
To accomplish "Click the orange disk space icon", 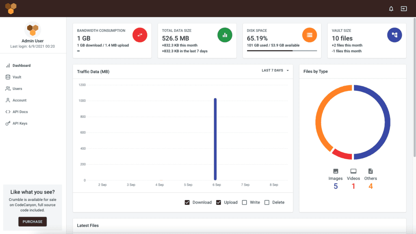I will point(310,35).
